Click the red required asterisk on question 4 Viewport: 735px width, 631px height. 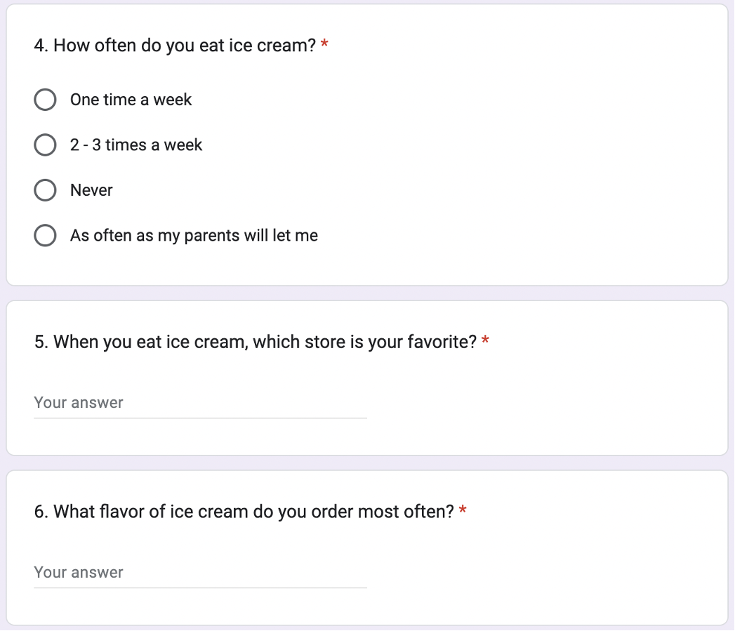point(324,44)
